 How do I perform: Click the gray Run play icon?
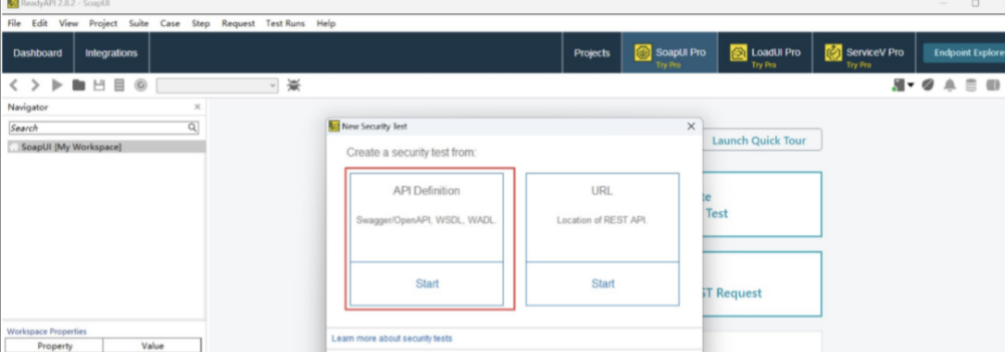tap(57, 85)
